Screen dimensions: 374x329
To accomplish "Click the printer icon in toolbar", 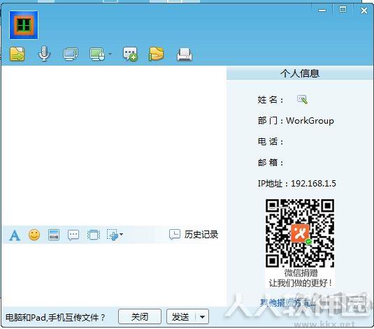I will [x=185, y=54].
